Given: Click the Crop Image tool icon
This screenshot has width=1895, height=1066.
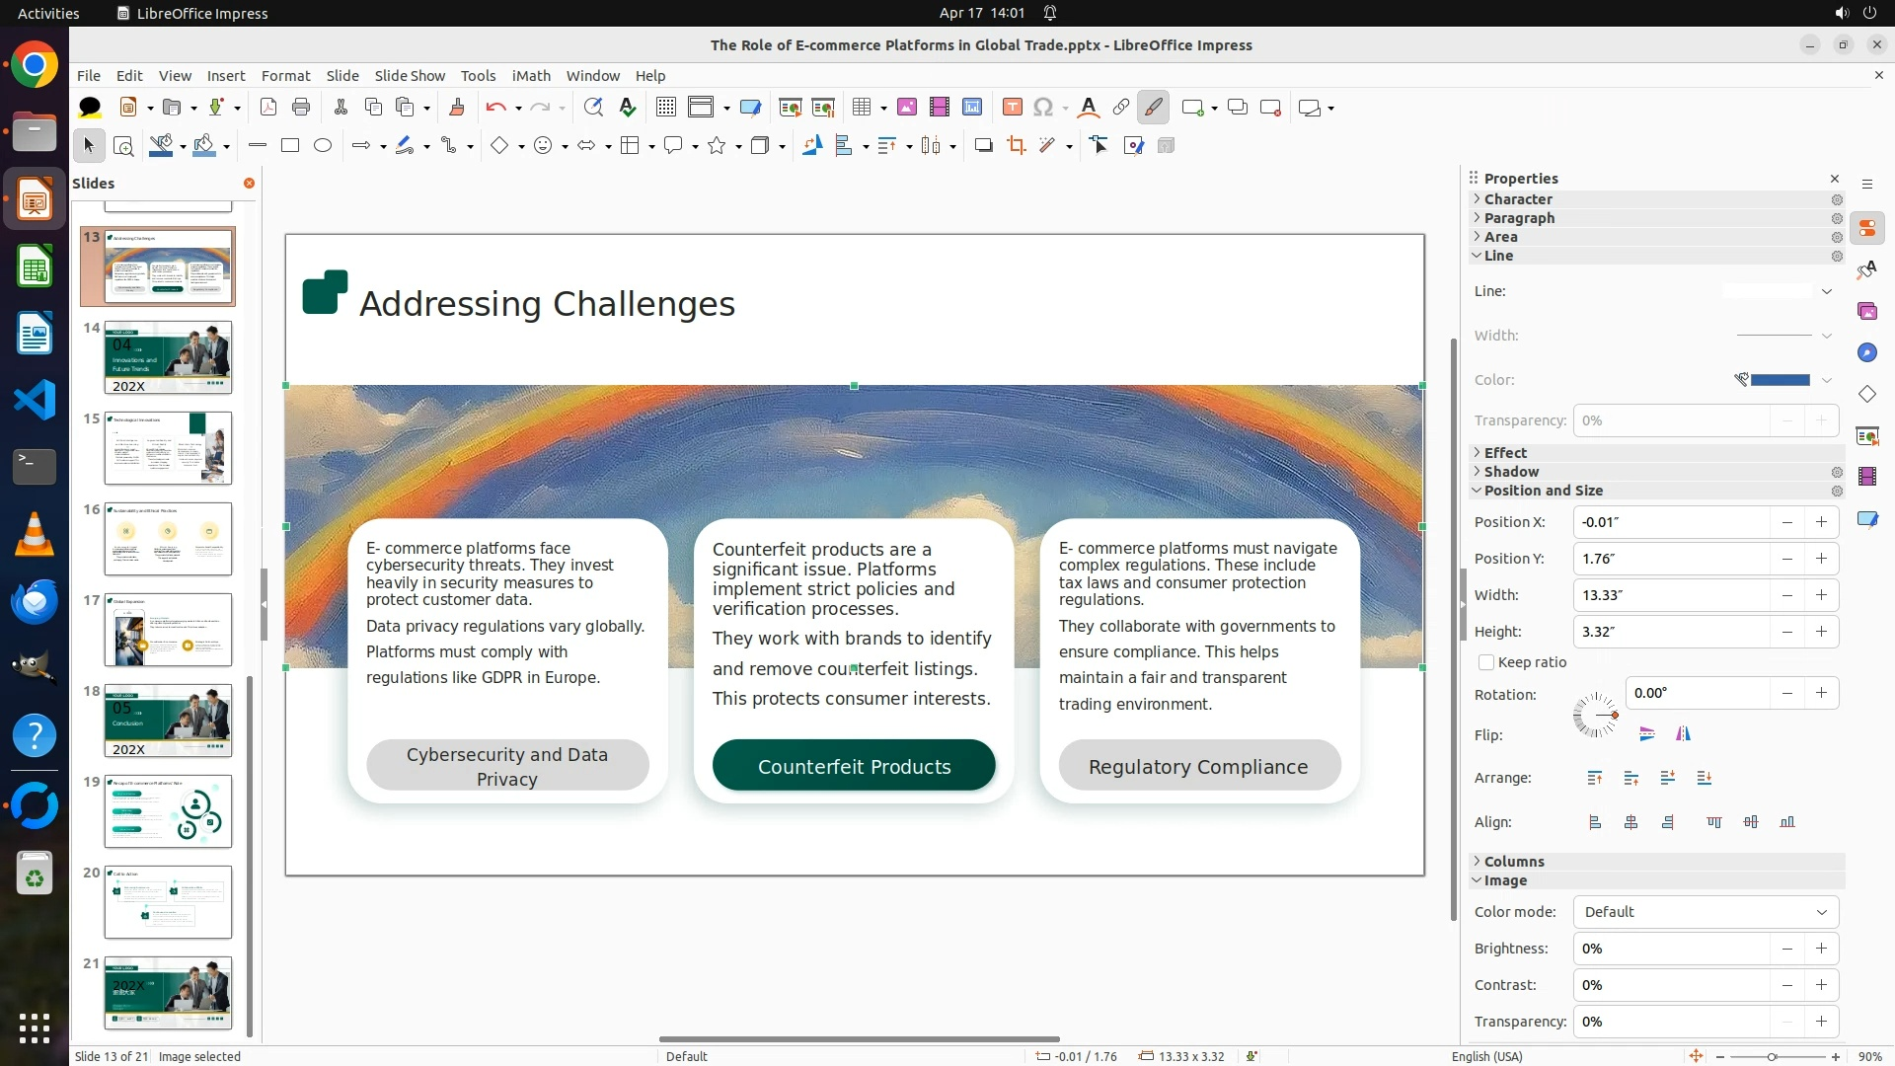Looking at the screenshot, I should point(1016,146).
